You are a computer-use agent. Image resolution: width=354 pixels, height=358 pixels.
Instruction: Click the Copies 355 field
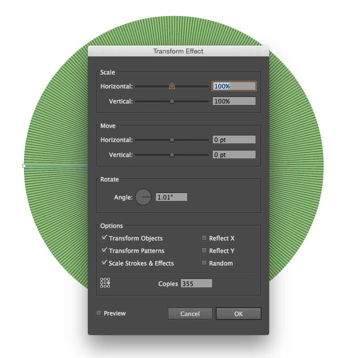pyautogui.click(x=196, y=283)
